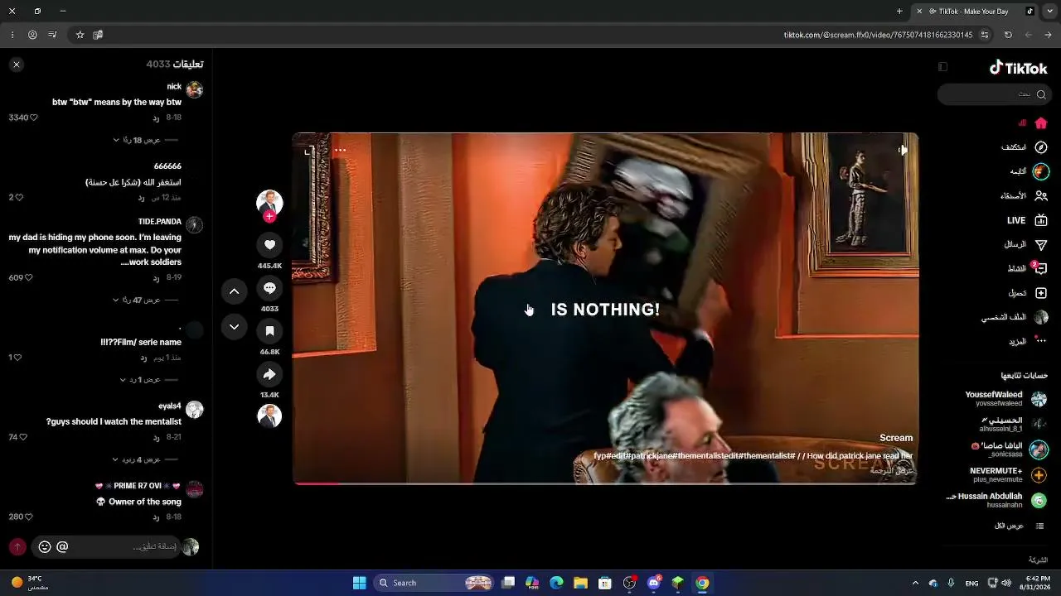This screenshot has width=1061, height=596.
Task: Show hidden icons in the system tray
Action: click(x=915, y=583)
